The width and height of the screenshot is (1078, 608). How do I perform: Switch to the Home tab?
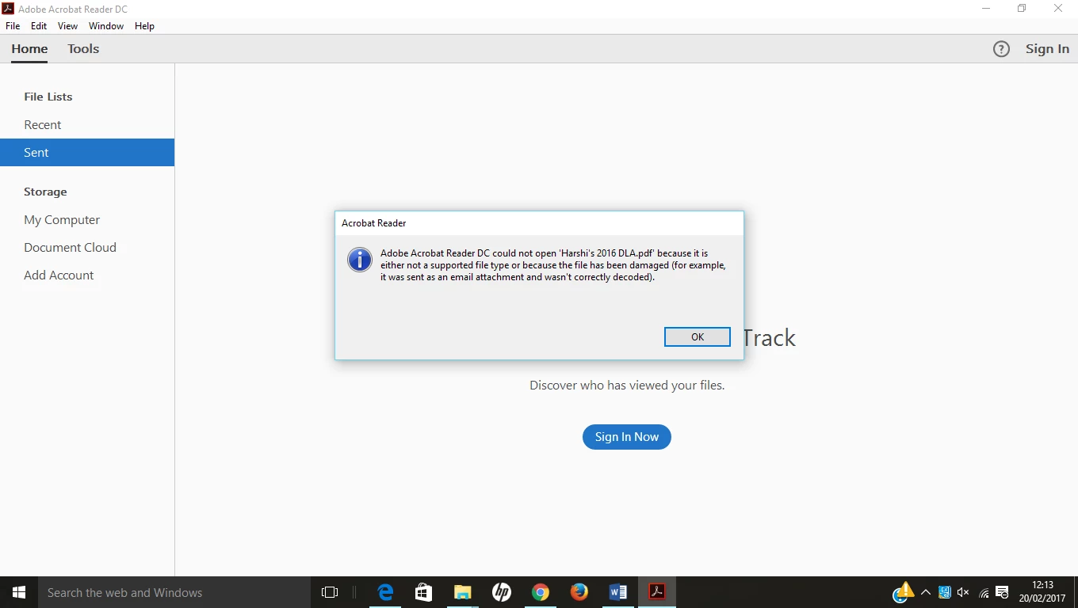[29, 49]
